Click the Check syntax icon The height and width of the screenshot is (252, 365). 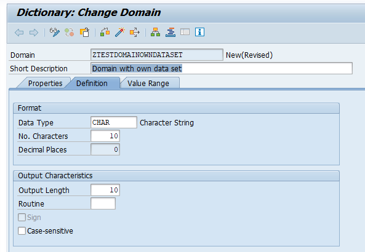(105, 32)
